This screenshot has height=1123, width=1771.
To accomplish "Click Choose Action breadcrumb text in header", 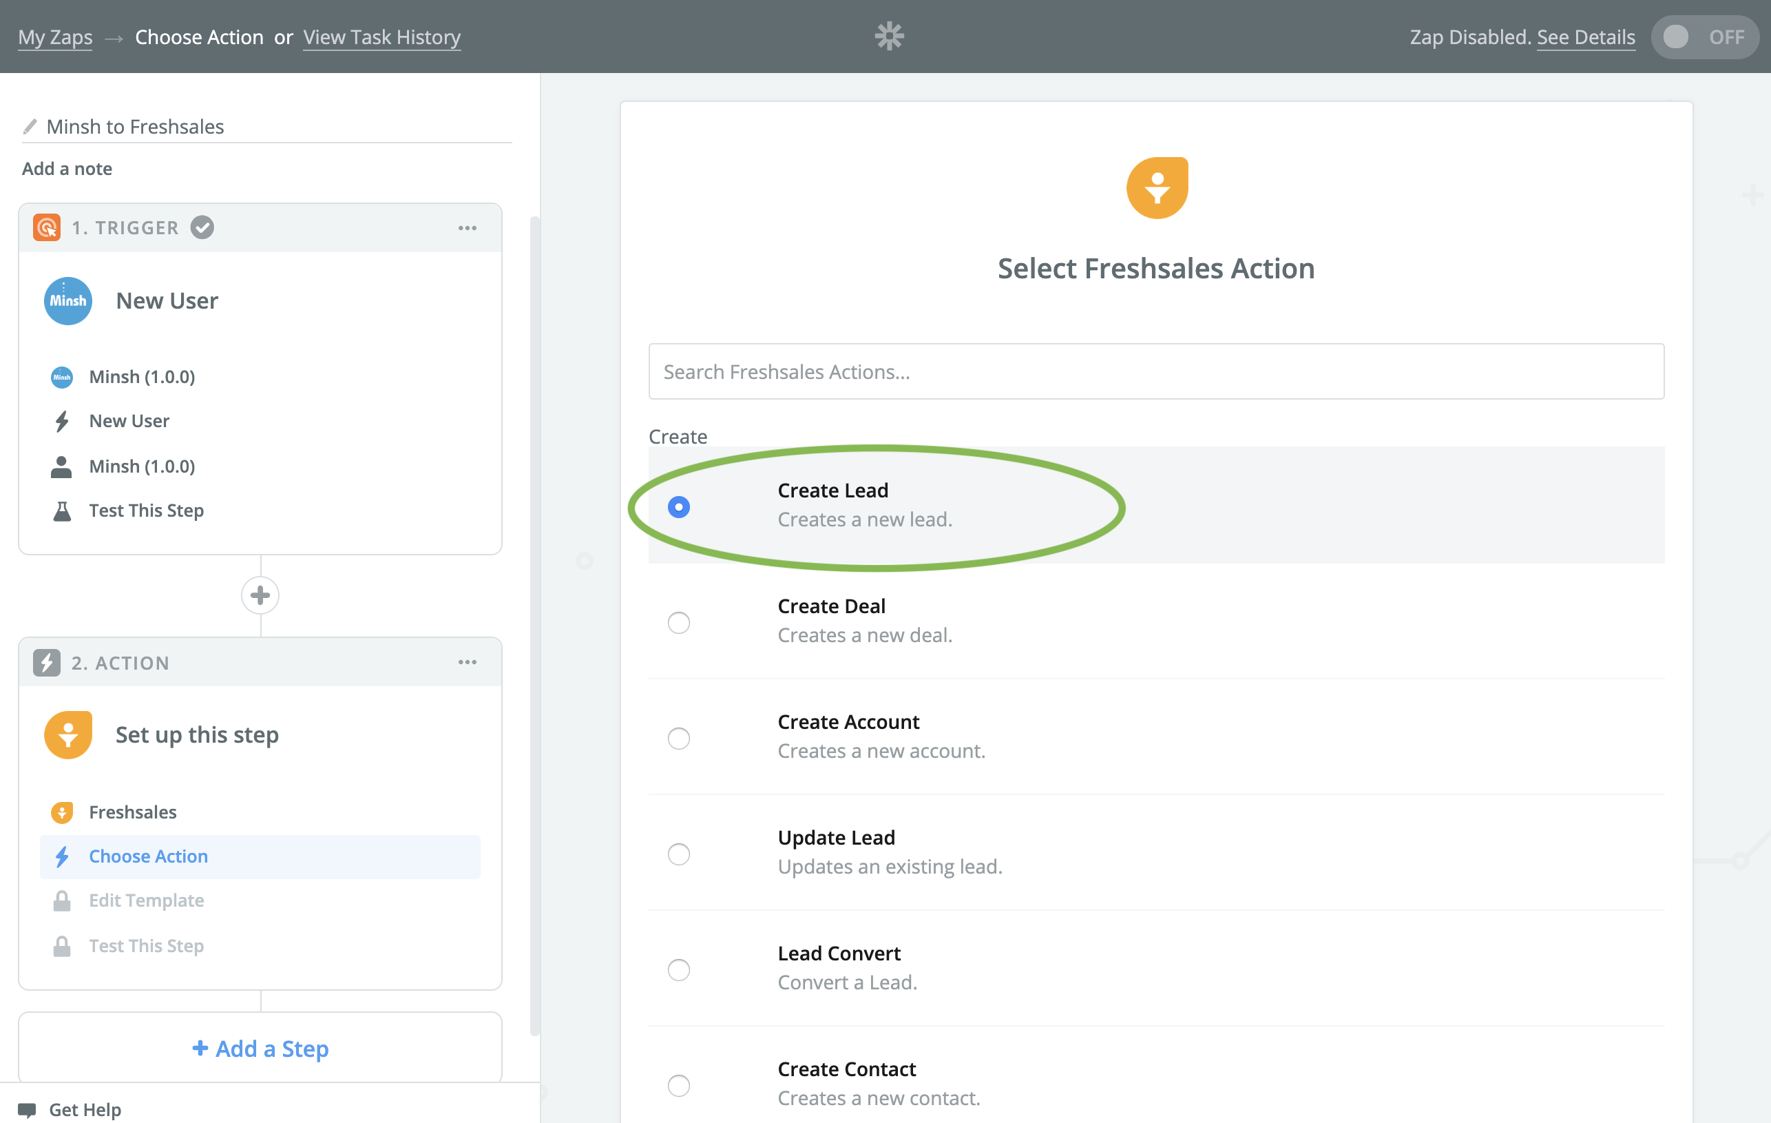I will (x=198, y=37).
